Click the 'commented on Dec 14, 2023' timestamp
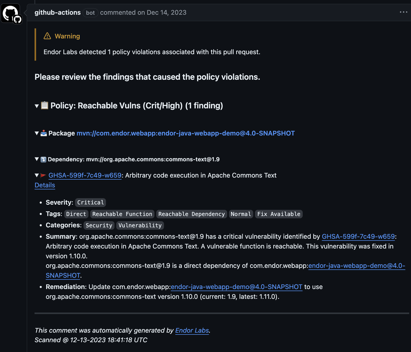This screenshot has width=411, height=352. pos(143,12)
